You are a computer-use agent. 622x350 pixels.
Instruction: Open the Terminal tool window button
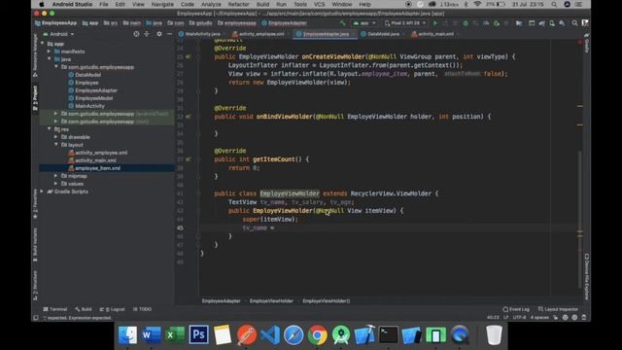click(x=55, y=309)
